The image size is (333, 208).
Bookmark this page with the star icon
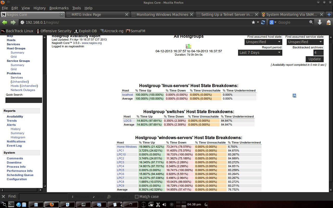[x=253, y=22]
